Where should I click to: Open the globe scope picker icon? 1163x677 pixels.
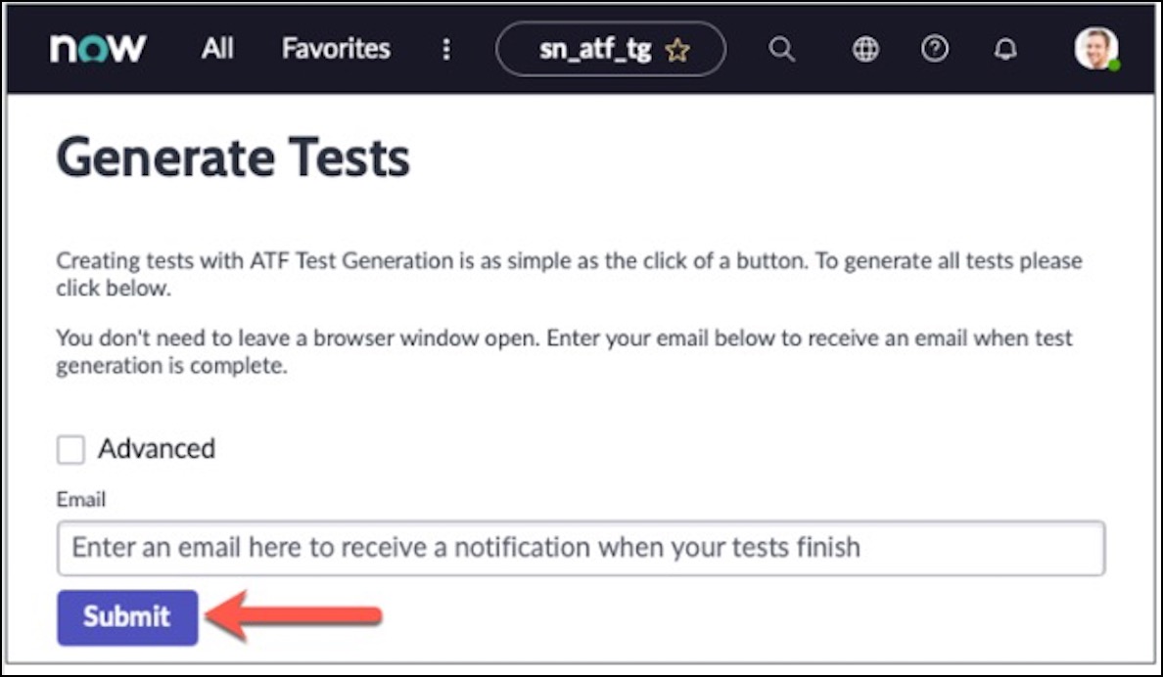click(x=865, y=49)
